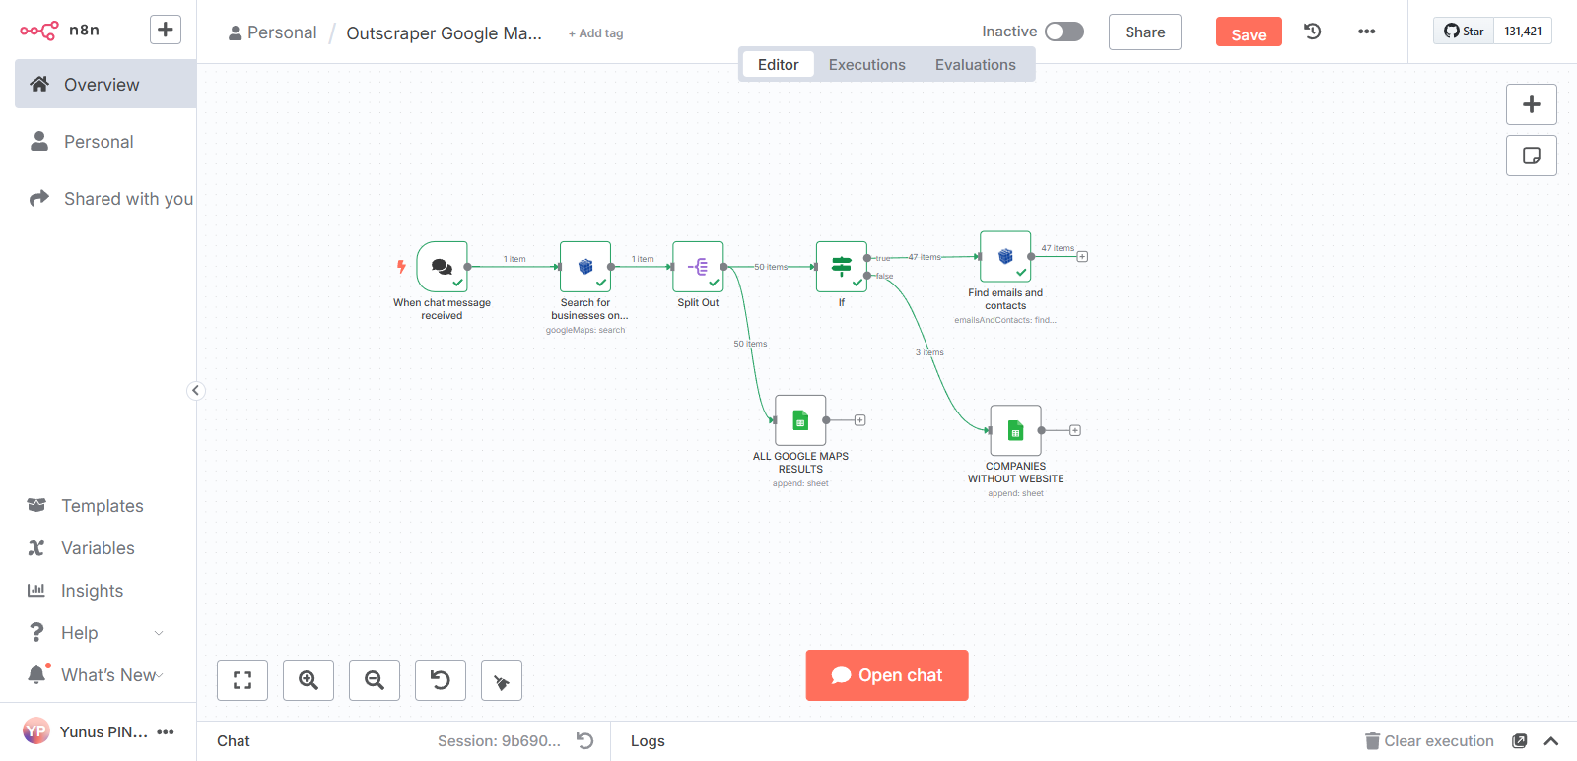
Task: Expand the logs panel with chevron
Action: [x=1551, y=741]
